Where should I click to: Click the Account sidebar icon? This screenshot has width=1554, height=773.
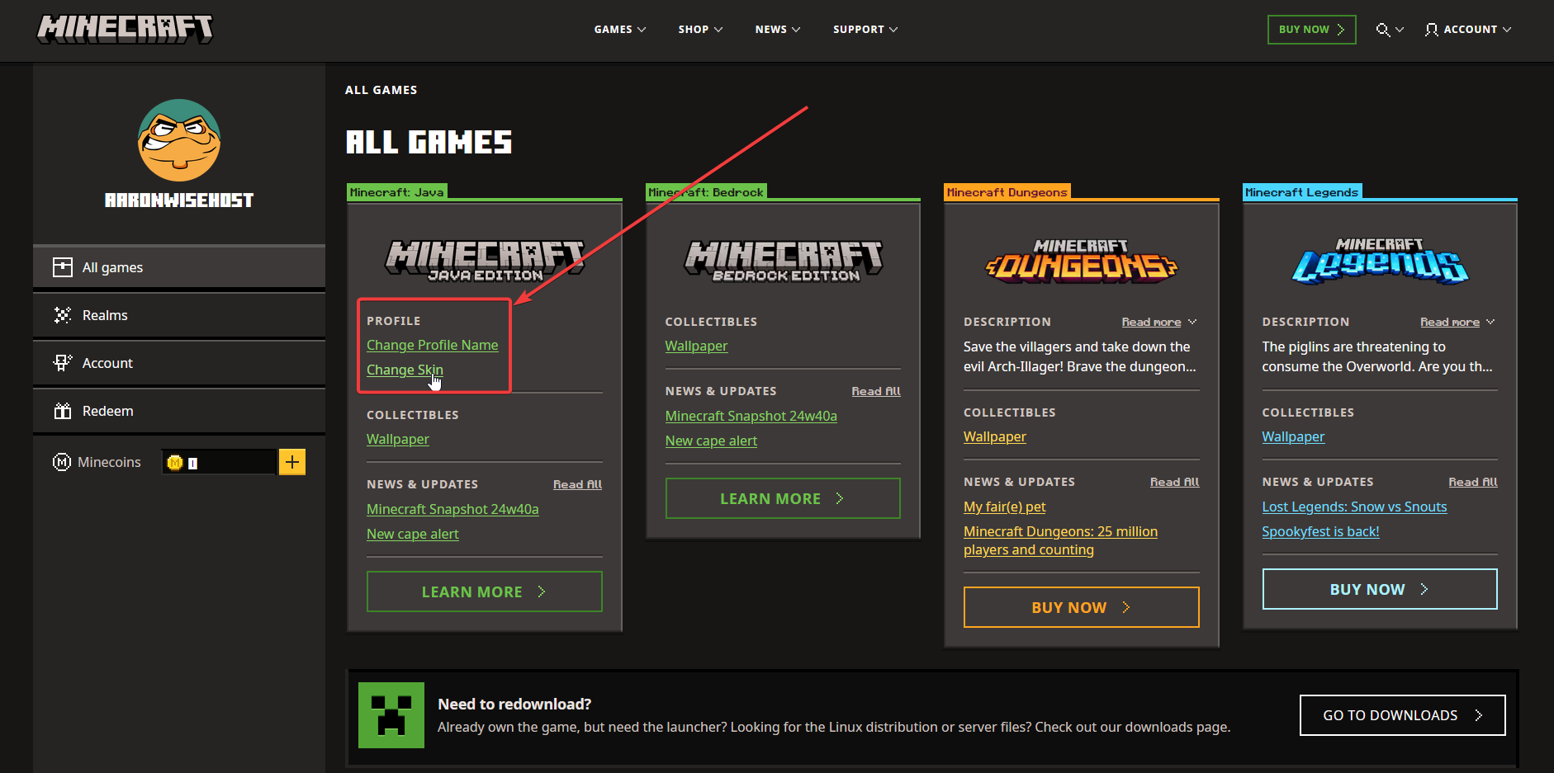pos(63,363)
